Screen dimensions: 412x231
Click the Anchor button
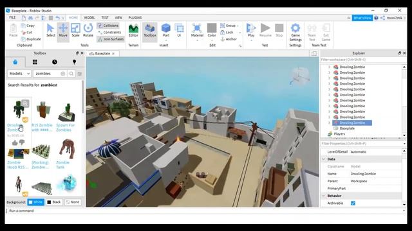(229, 39)
